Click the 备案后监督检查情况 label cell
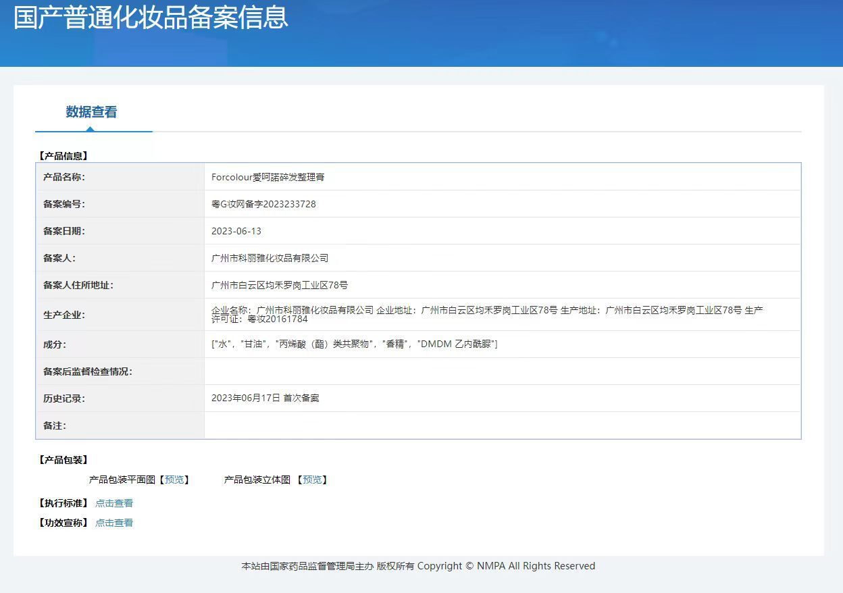Screen dimensions: 843x593 [x=120, y=371]
